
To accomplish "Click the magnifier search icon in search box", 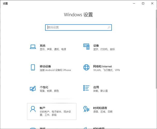I will 109,27.
